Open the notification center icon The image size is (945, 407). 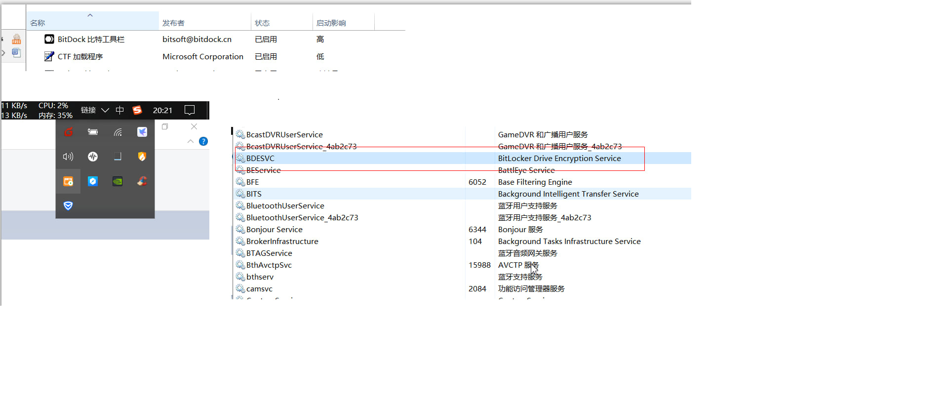click(x=190, y=110)
